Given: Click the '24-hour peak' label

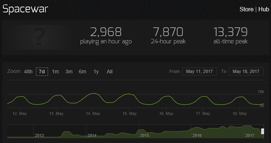Looking at the screenshot, I should 168,42.
